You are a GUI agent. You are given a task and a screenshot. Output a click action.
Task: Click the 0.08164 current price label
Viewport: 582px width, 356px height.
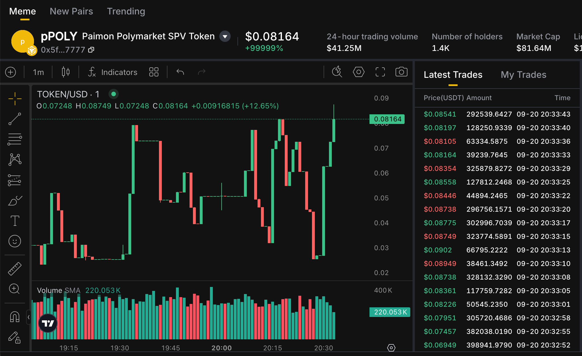[387, 119]
